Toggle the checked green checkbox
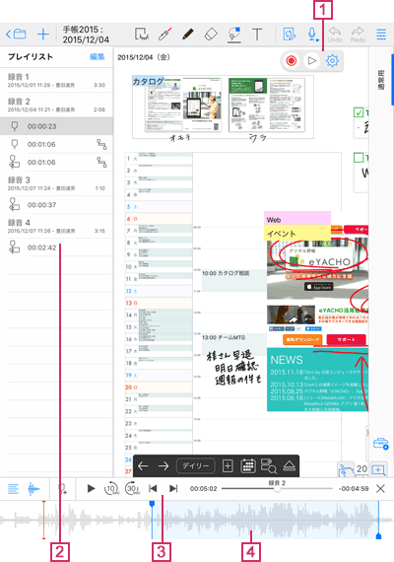Image resolution: width=394 pixels, height=562 pixels. pyautogui.click(x=359, y=112)
